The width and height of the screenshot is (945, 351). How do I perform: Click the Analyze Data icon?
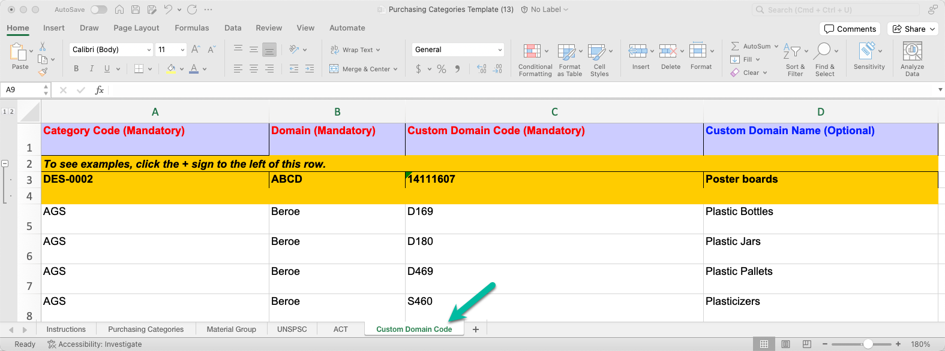coord(912,52)
